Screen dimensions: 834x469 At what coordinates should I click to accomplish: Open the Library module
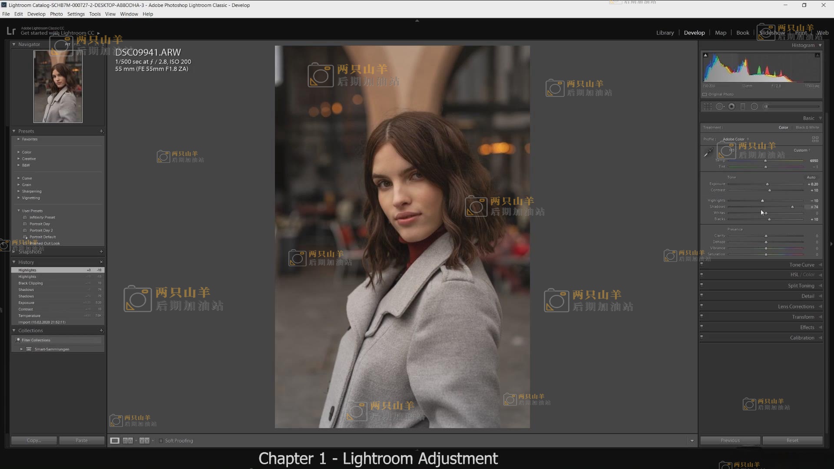click(x=665, y=33)
